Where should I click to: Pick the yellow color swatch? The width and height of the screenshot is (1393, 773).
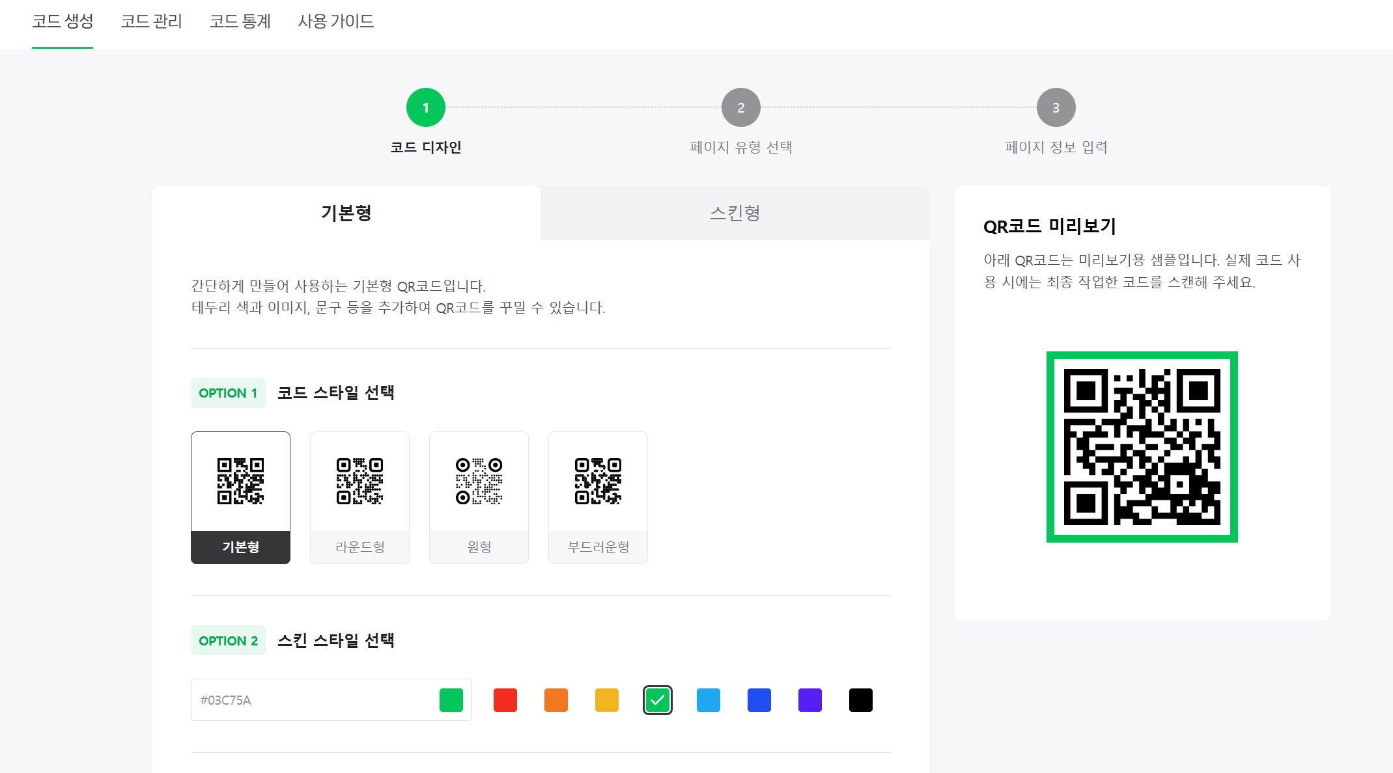(607, 700)
